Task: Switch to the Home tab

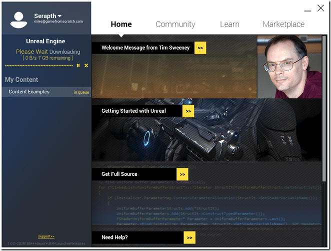Action: 121,25
